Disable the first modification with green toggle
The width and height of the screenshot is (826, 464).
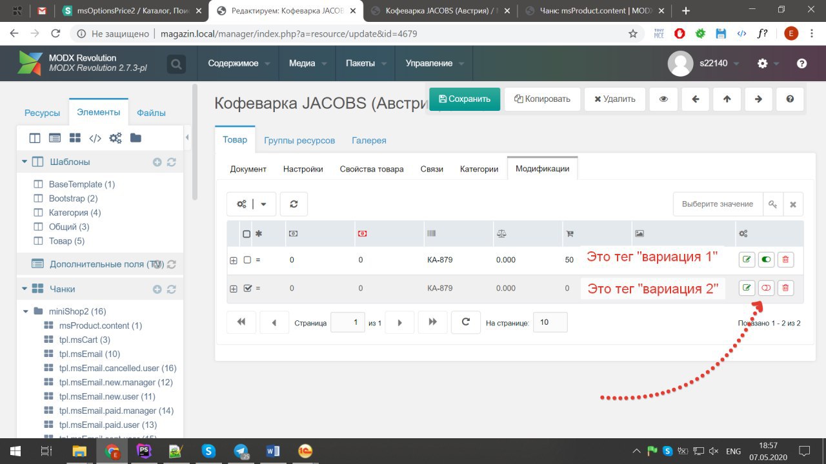click(766, 260)
